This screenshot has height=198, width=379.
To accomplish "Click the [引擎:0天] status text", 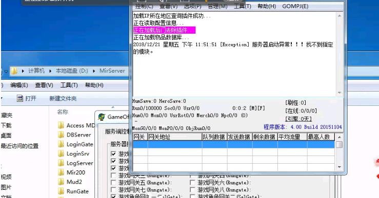I will point(298,119).
